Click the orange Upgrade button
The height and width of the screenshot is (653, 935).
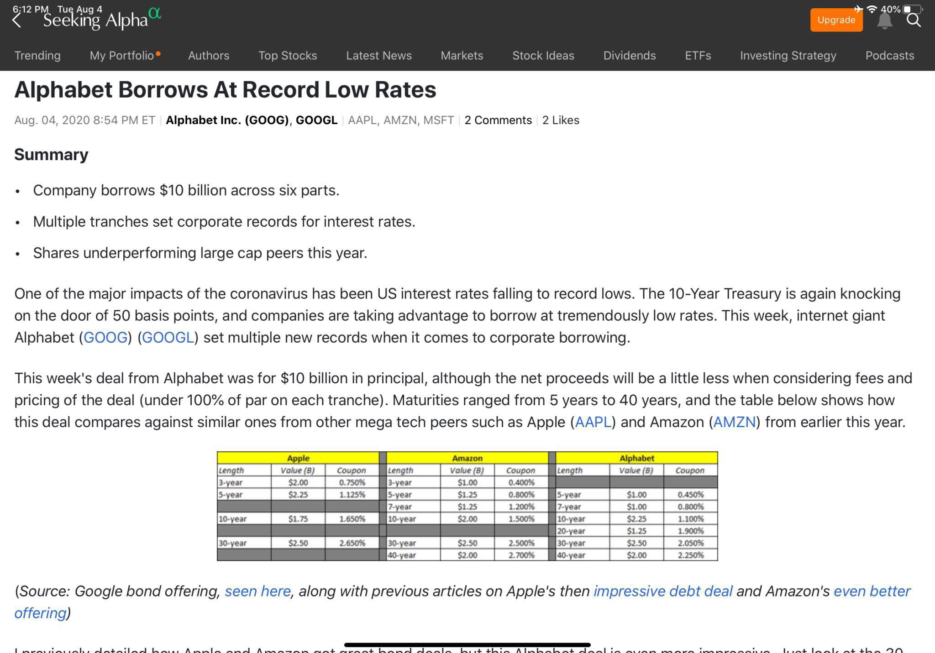(x=836, y=20)
